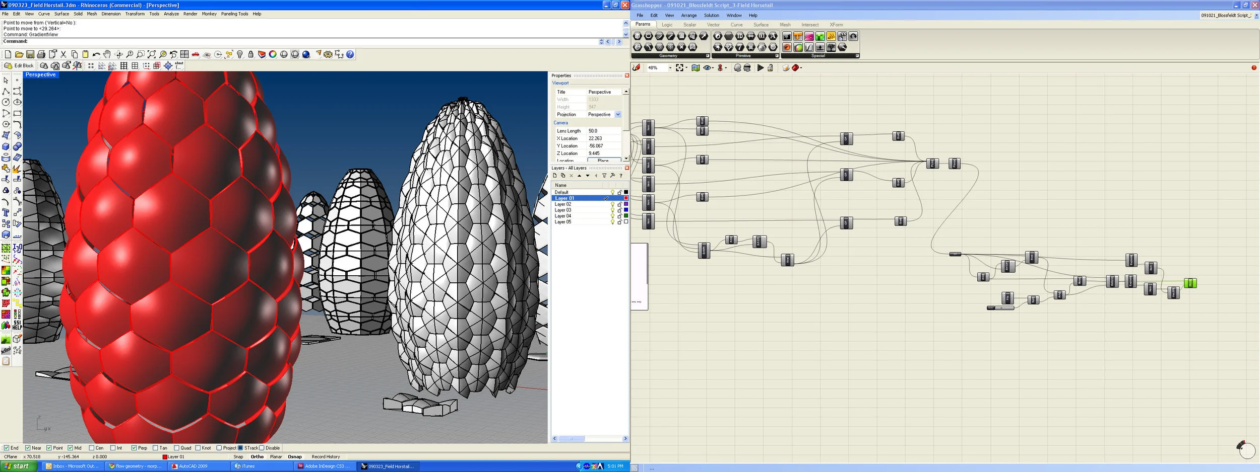
Task: Switch to the XForm tab in Grasshopper
Action: 836,25
